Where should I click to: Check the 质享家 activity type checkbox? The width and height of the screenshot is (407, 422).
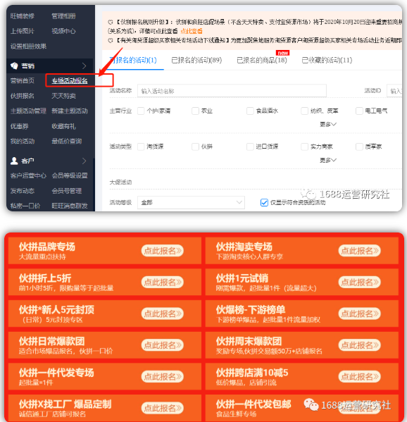pos(359,147)
